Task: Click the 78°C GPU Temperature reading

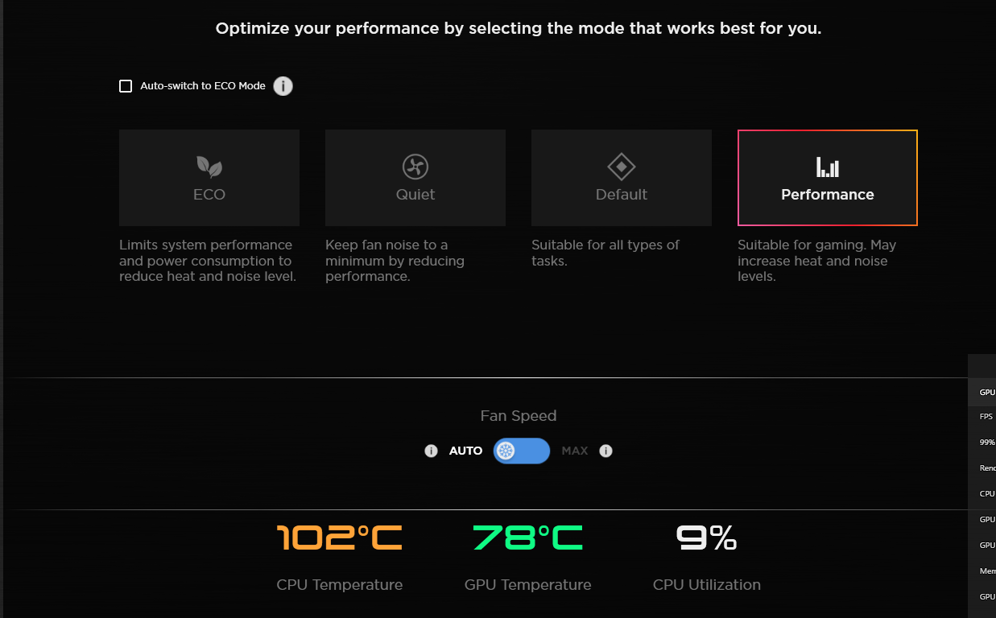Action: click(x=527, y=538)
